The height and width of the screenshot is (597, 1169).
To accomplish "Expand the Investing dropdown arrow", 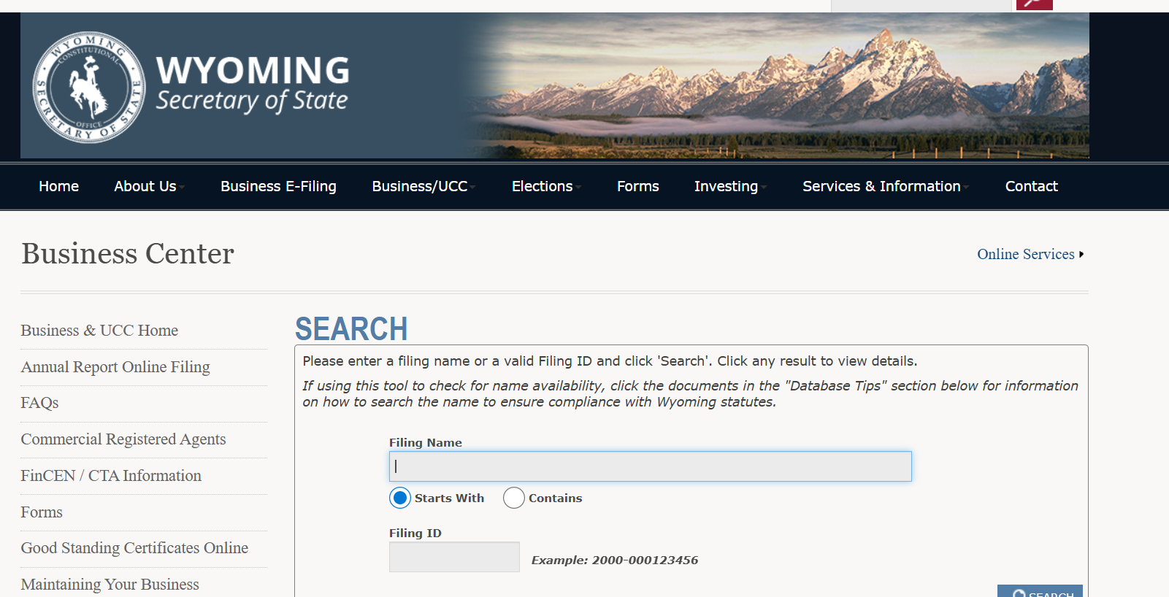I will [x=764, y=187].
